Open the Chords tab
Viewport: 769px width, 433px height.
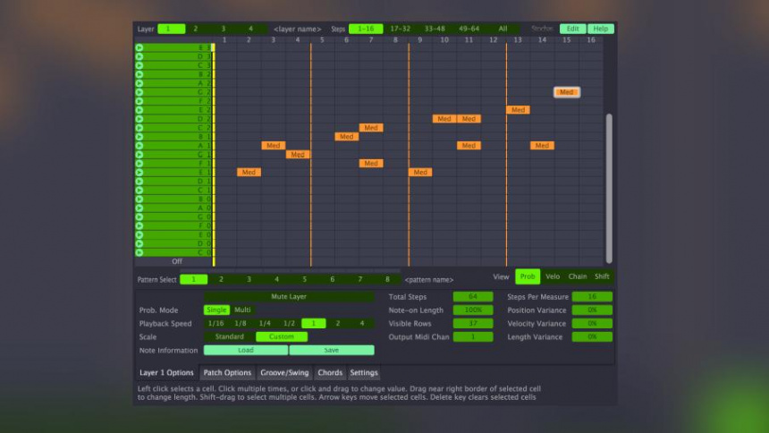click(x=329, y=373)
